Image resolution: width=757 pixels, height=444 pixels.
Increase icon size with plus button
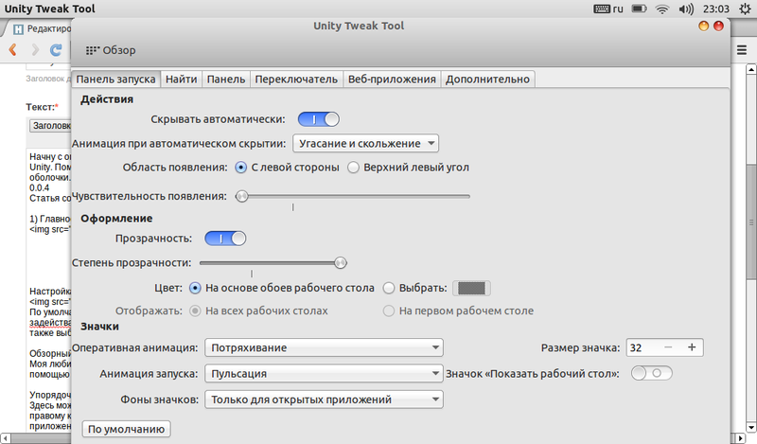[x=692, y=347]
